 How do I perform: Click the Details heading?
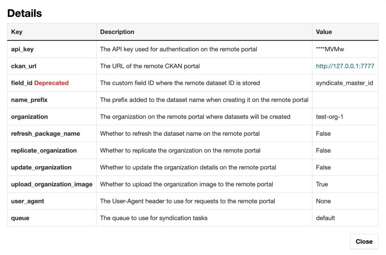(24, 13)
